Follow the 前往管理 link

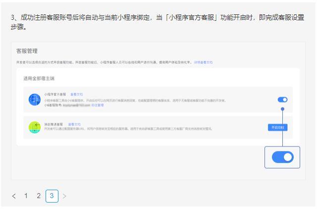(98, 105)
